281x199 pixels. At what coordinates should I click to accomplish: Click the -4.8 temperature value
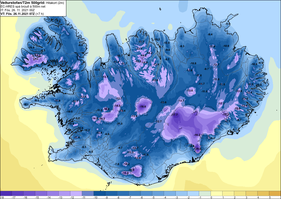[77, 118]
